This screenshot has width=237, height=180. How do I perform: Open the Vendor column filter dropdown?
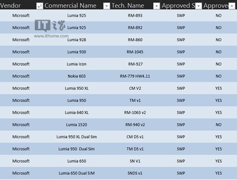pyautogui.click(x=39, y=6)
